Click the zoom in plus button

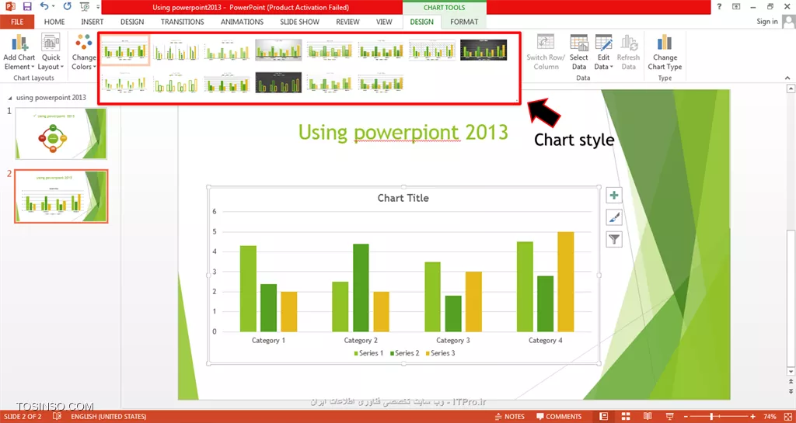(x=752, y=417)
